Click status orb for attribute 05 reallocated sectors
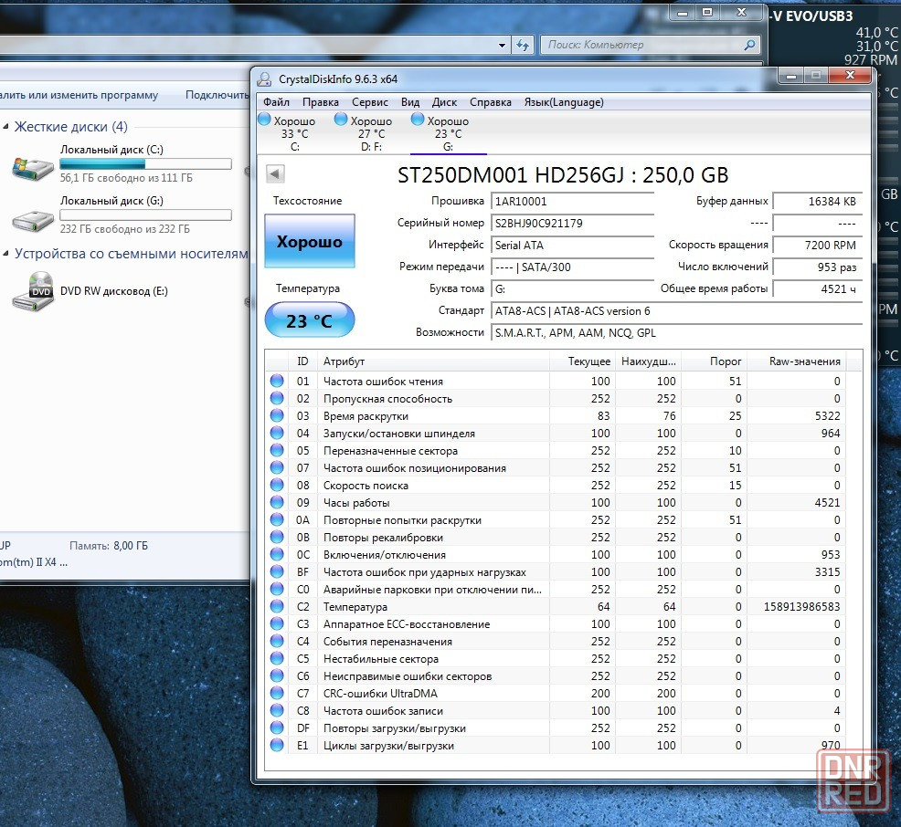 coord(277,451)
